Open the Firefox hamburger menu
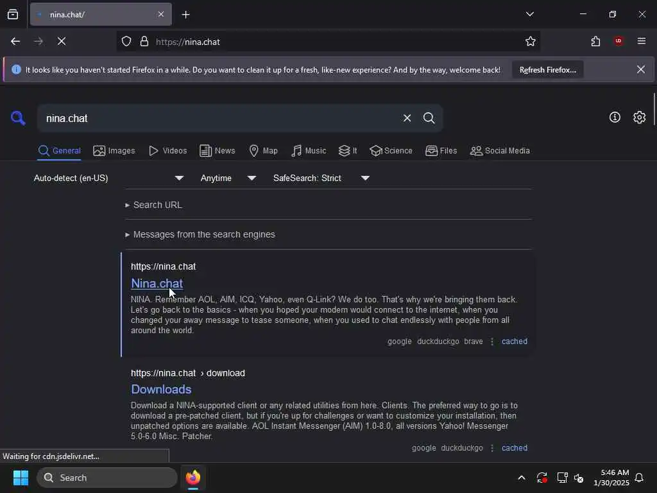 [x=642, y=41]
